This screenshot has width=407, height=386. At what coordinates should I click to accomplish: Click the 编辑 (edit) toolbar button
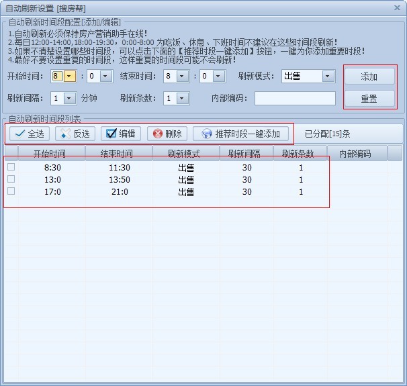click(121, 134)
